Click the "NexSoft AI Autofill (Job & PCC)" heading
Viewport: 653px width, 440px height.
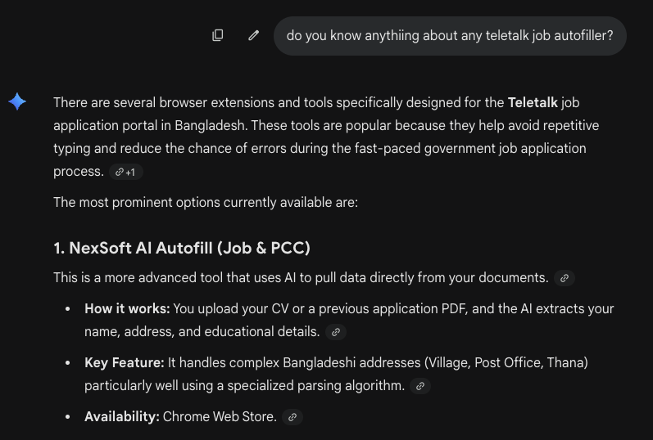click(x=182, y=248)
